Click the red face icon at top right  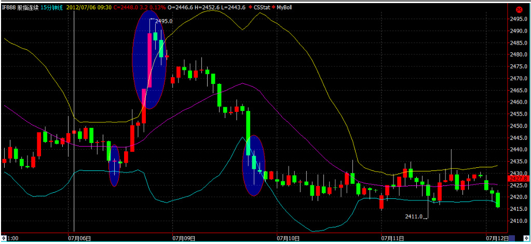coord(518,9)
